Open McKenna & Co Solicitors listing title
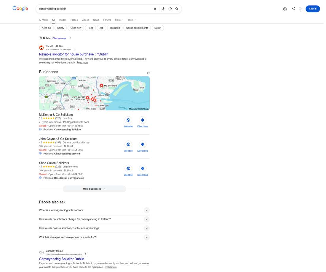The width and height of the screenshot is (326, 272). (x=56, y=115)
